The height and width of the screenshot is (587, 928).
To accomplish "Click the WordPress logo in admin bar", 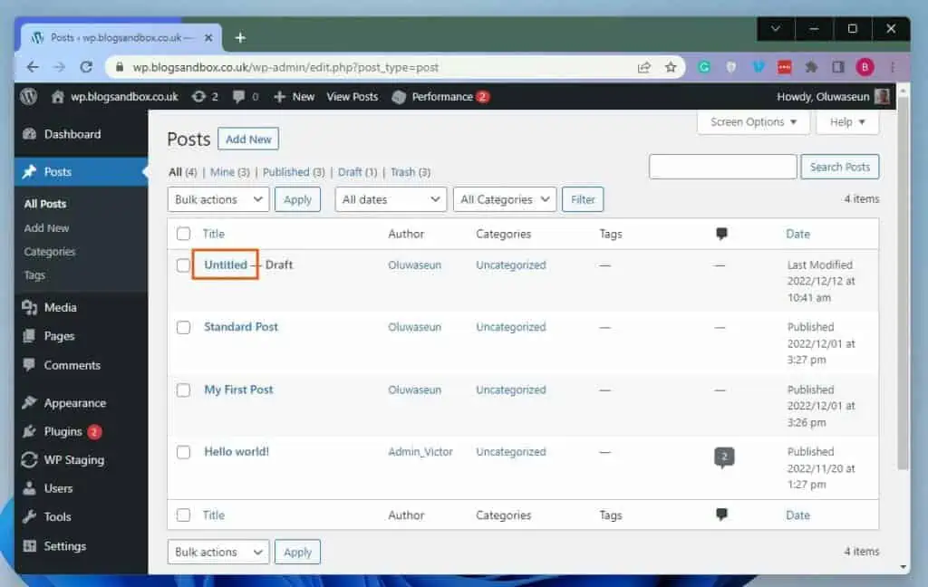I will pyautogui.click(x=29, y=97).
